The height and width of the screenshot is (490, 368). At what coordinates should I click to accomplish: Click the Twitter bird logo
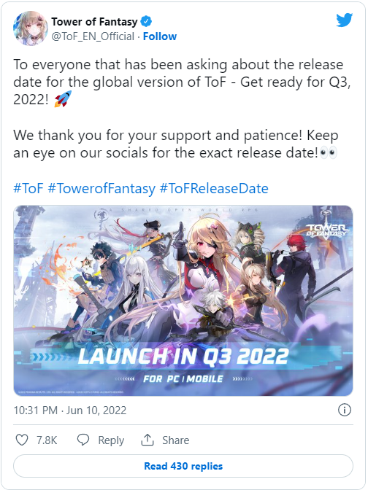pyautogui.click(x=344, y=20)
